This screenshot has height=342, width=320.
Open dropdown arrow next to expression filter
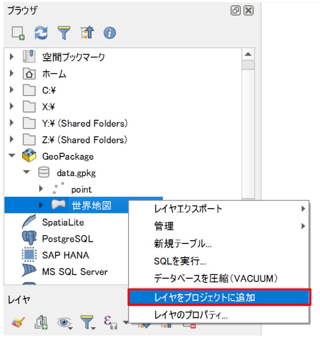(x=126, y=323)
